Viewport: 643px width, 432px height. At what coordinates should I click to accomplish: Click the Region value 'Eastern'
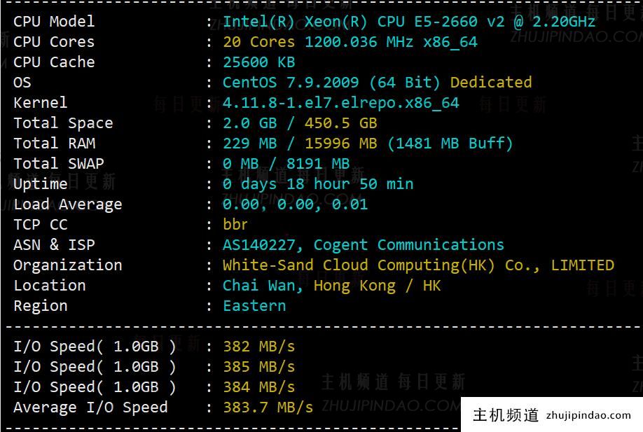pos(254,306)
